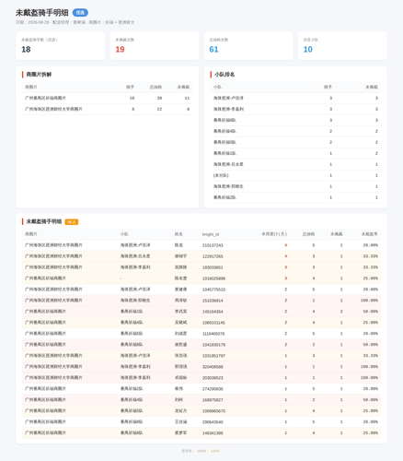Click the ≥50% legend swatch at bottom
The image size is (403, 461).
[201, 451]
